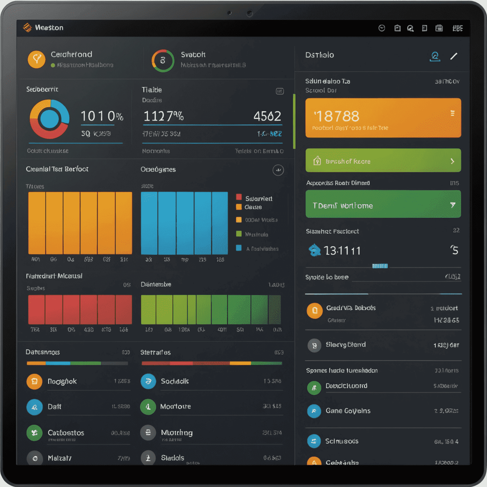Click the orange bar chart under Creanlal
Image resolution: width=487 pixels, height=487 pixels.
pos(80,223)
